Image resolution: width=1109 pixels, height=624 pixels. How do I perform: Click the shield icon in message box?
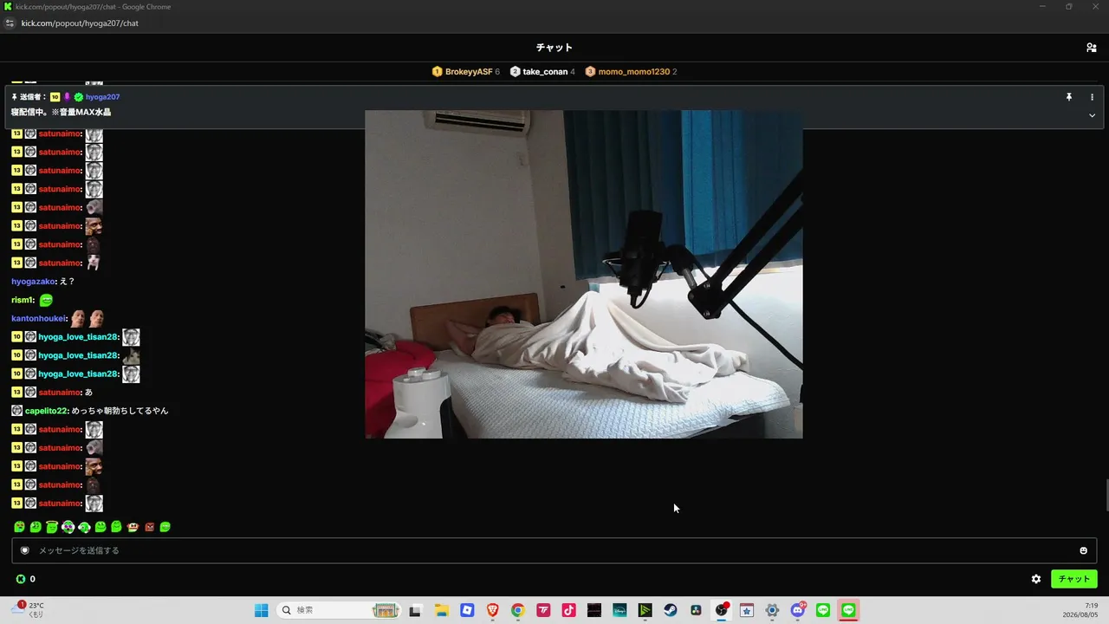tap(24, 550)
